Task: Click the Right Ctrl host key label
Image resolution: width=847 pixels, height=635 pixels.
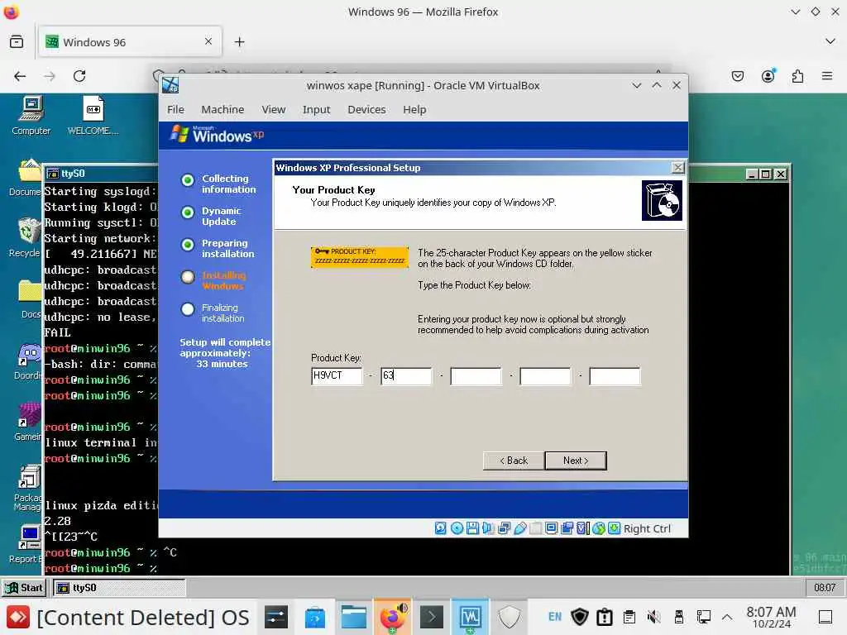Action: click(x=647, y=528)
